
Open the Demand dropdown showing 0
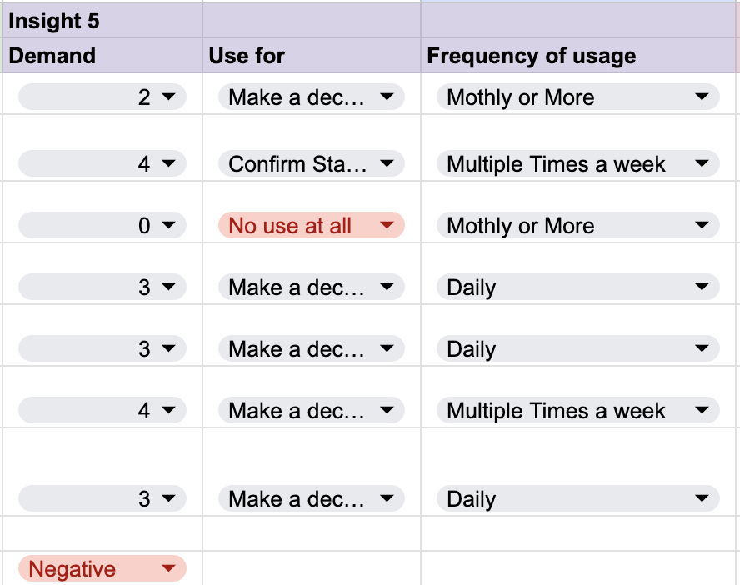click(x=102, y=225)
